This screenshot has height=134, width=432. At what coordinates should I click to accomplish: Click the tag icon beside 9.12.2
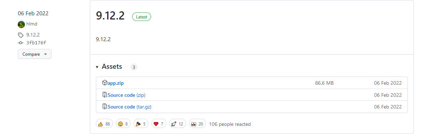point(21,35)
